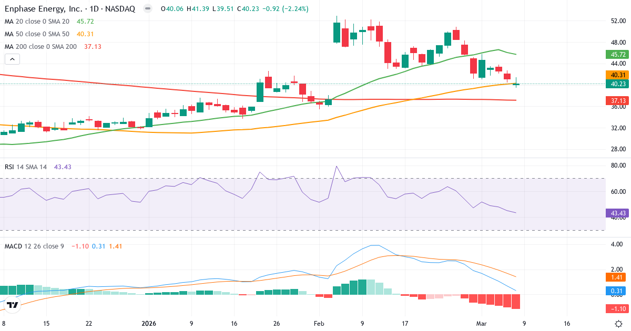Open the 1D timeframe selector

tap(93, 8)
